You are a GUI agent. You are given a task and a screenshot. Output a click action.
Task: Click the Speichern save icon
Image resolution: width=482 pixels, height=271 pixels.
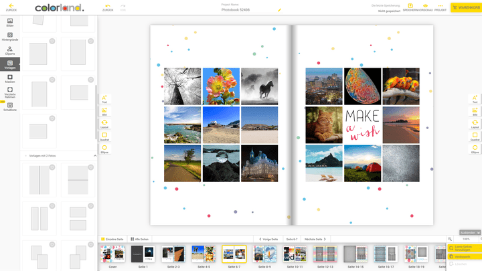click(410, 7)
